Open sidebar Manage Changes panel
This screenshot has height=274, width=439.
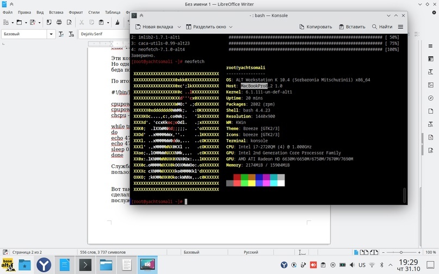(431, 137)
